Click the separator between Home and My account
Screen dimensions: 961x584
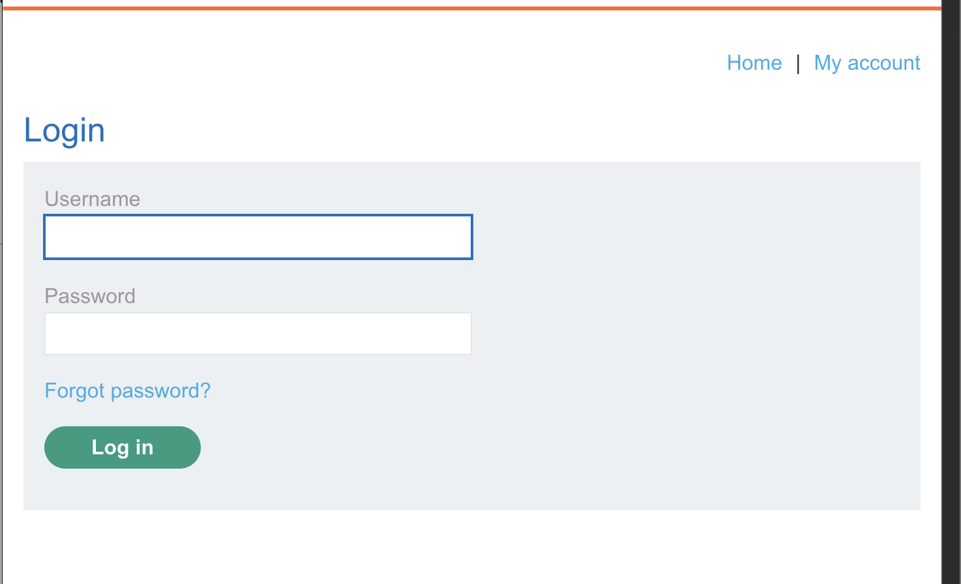798,64
